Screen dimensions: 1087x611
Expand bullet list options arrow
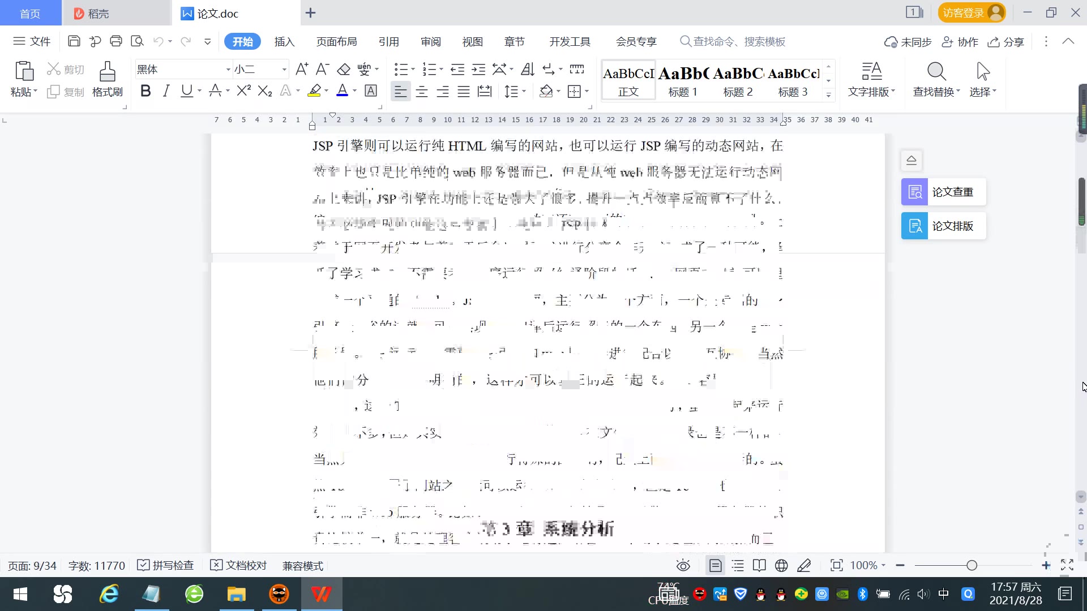[x=413, y=70]
